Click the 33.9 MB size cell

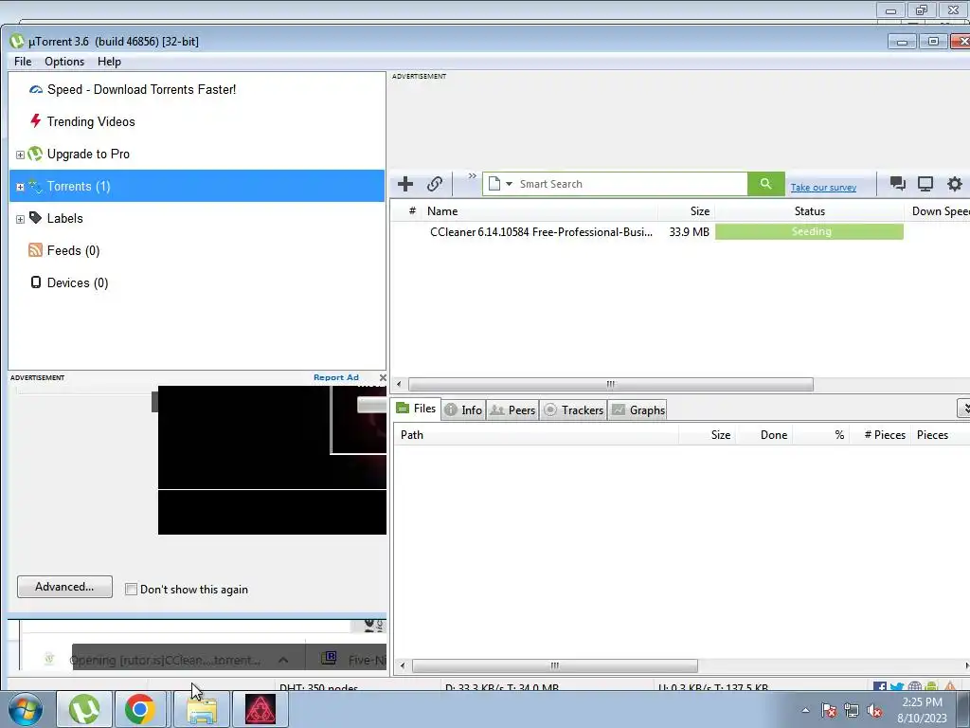pyautogui.click(x=690, y=232)
